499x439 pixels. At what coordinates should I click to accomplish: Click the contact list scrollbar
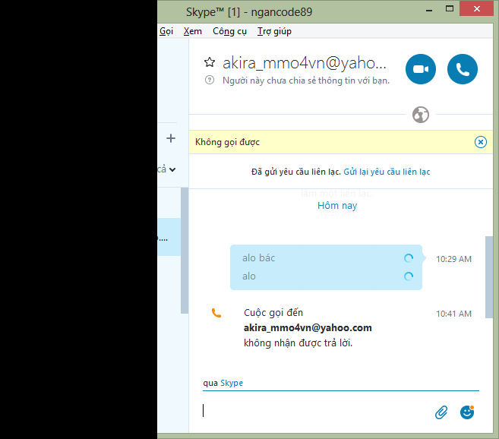(185, 251)
